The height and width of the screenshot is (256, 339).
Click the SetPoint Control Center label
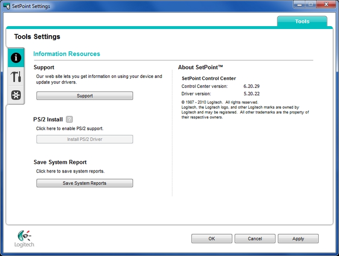click(x=209, y=78)
